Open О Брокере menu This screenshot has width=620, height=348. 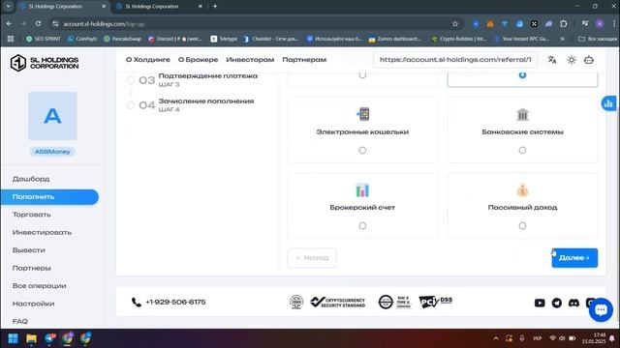(x=198, y=60)
